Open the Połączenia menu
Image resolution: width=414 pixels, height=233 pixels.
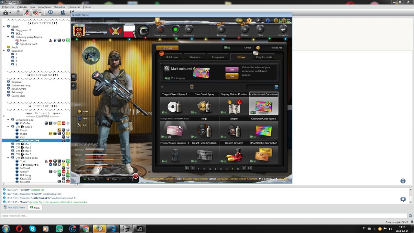(8, 7)
